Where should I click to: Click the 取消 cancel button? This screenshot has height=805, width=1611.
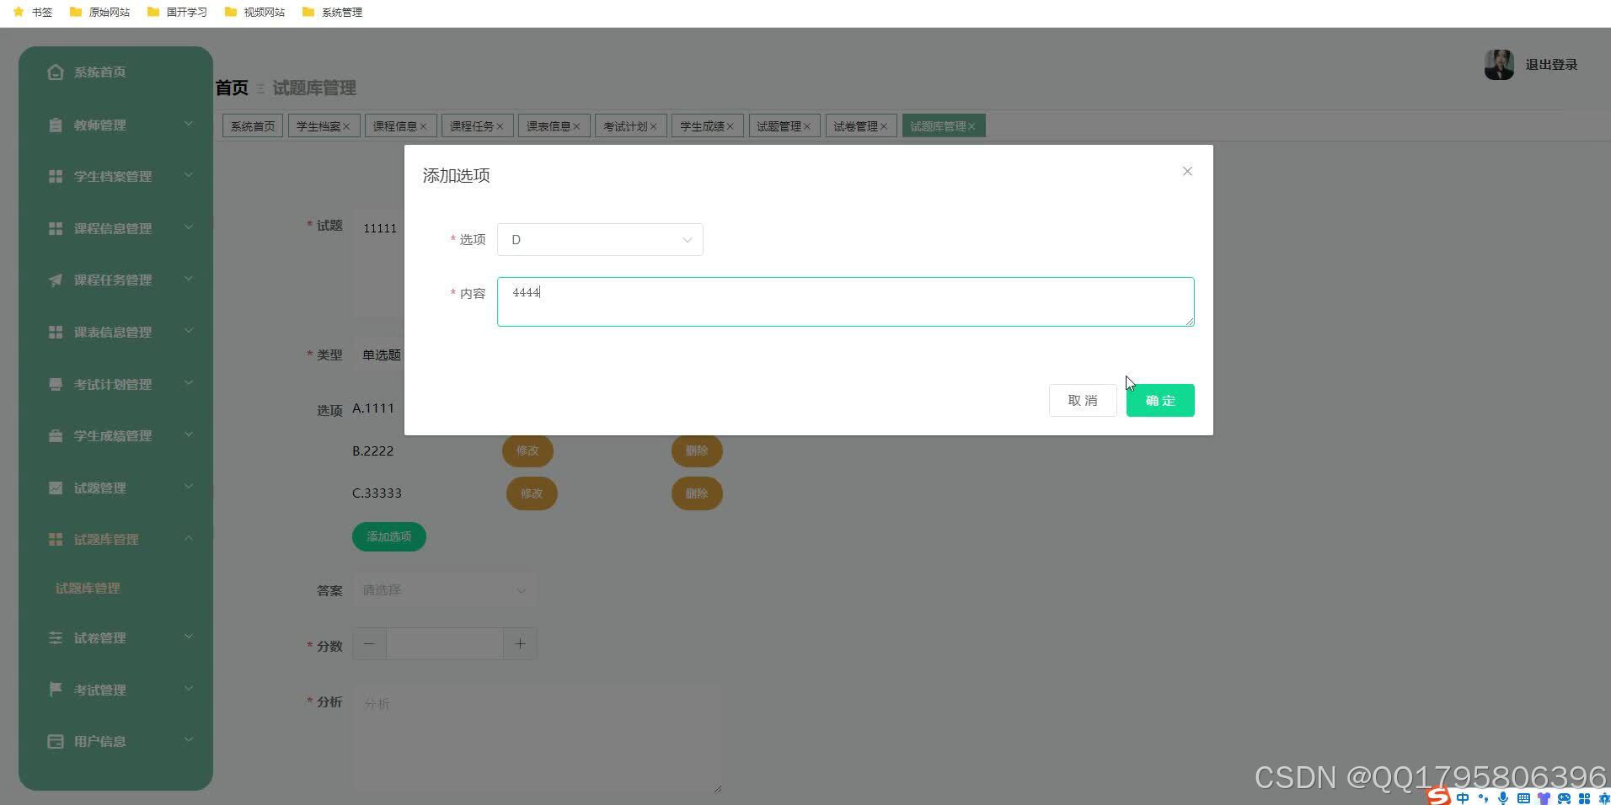click(x=1083, y=401)
